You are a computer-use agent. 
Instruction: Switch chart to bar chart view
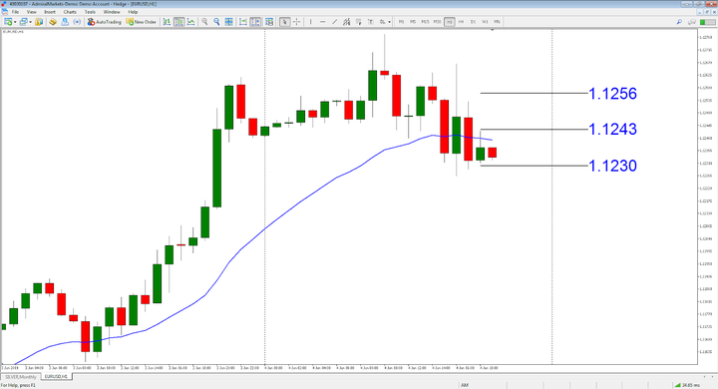coord(167,22)
